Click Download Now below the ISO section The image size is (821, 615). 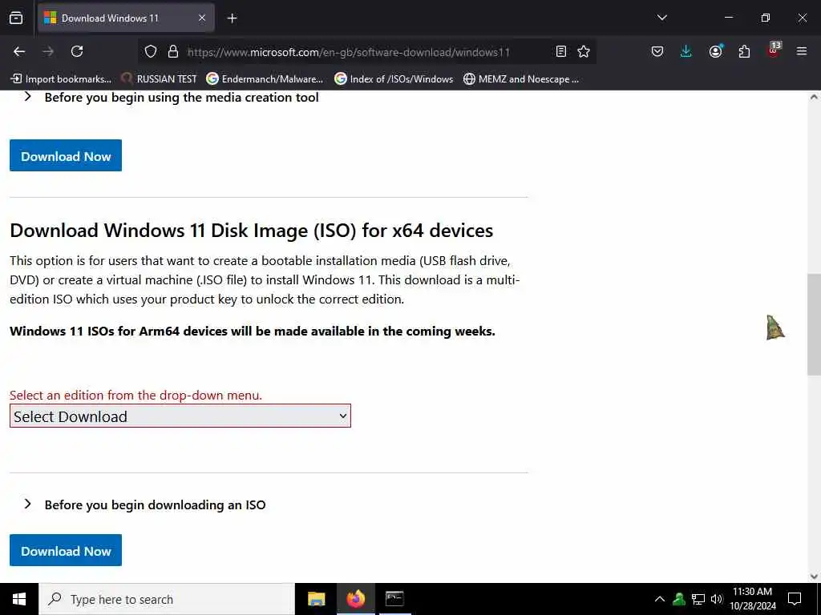pos(66,550)
